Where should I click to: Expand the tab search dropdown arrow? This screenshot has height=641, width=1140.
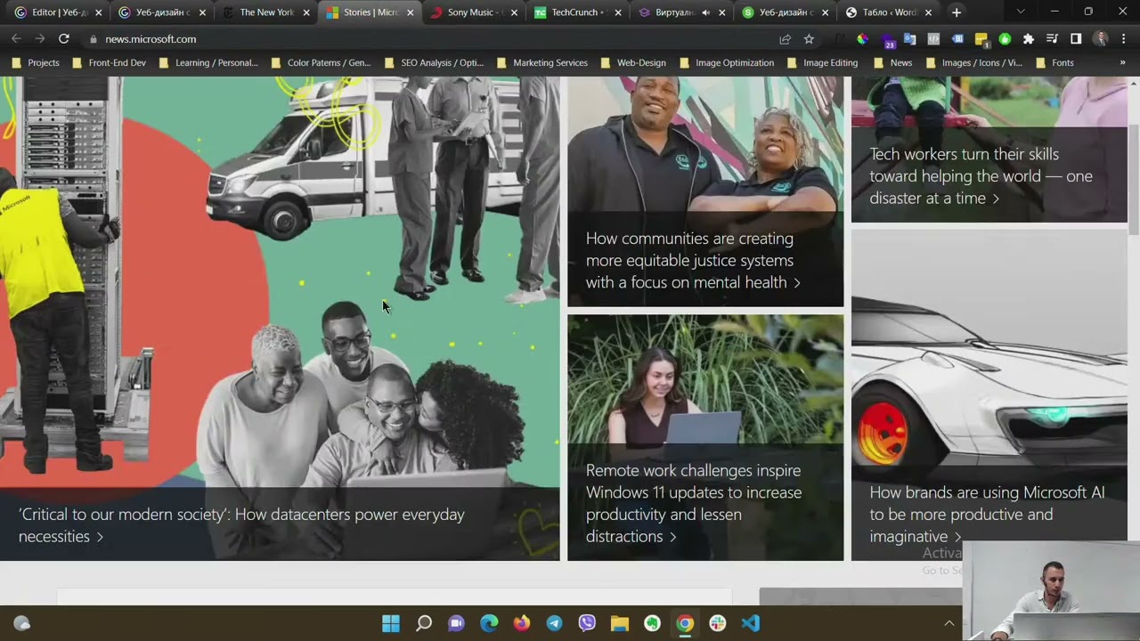1021,12
